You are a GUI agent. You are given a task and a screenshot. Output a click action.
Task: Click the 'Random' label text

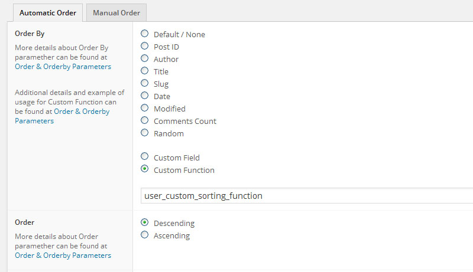169,133
